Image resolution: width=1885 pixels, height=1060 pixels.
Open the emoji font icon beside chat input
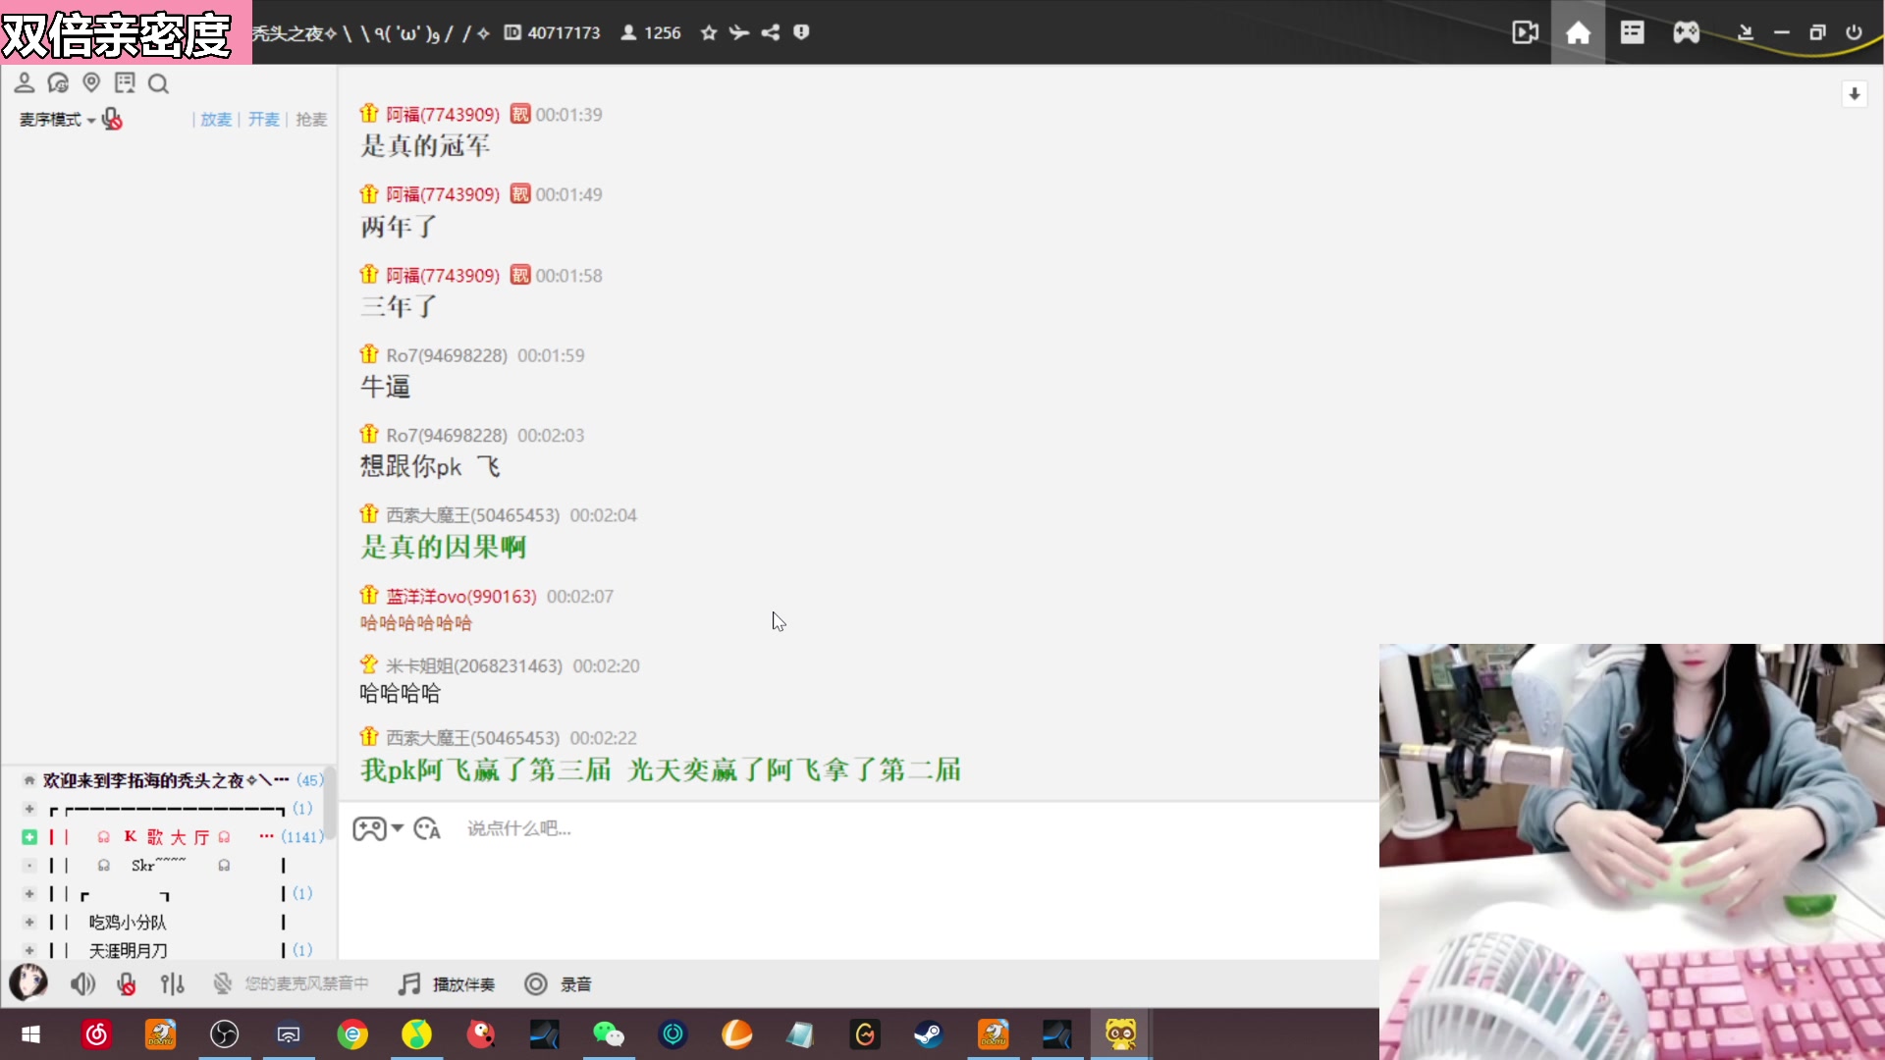click(x=427, y=829)
